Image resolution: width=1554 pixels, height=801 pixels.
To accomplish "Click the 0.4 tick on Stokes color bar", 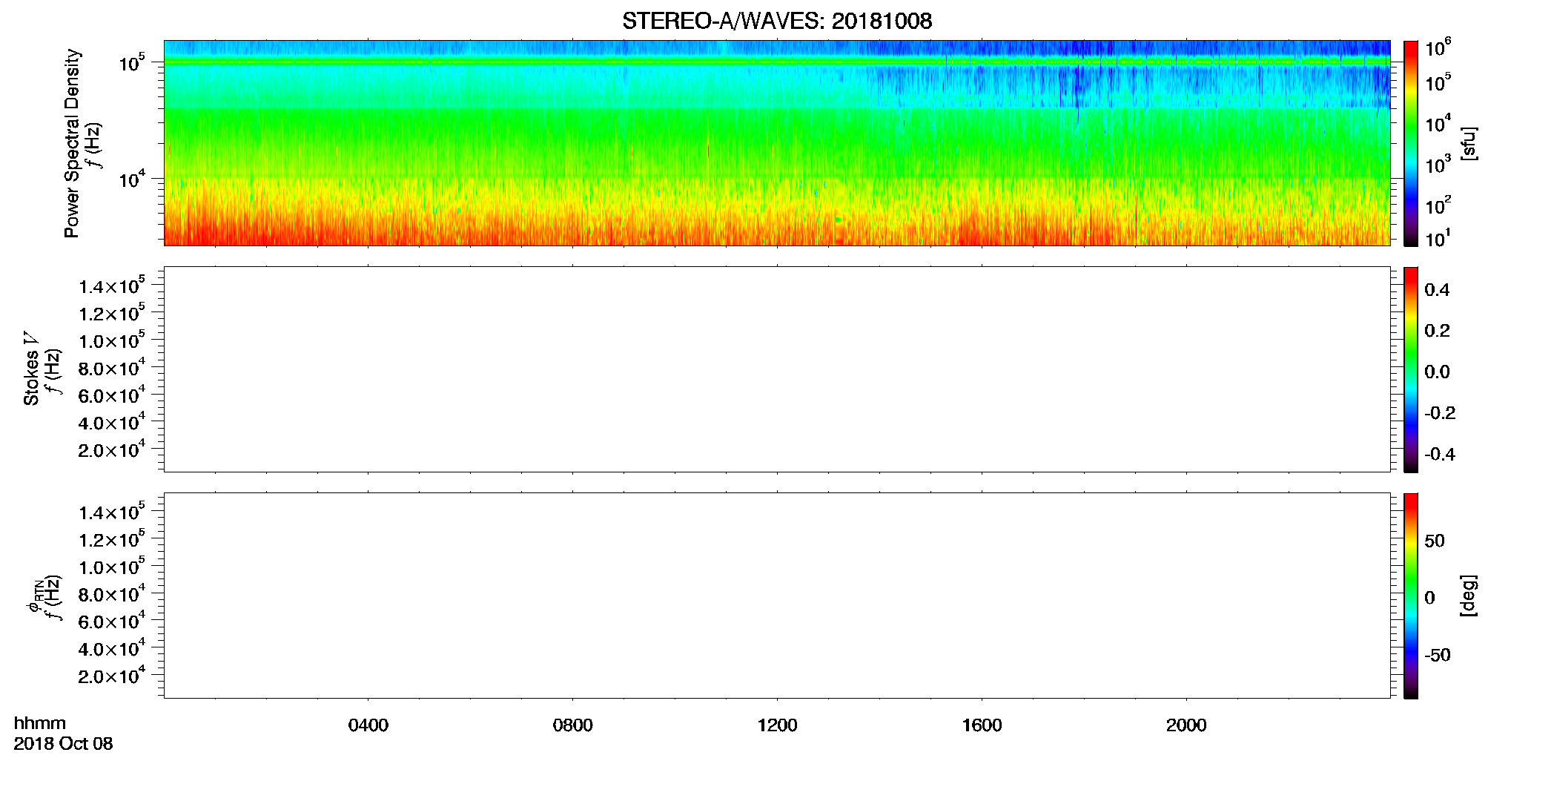I will click(x=1437, y=290).
